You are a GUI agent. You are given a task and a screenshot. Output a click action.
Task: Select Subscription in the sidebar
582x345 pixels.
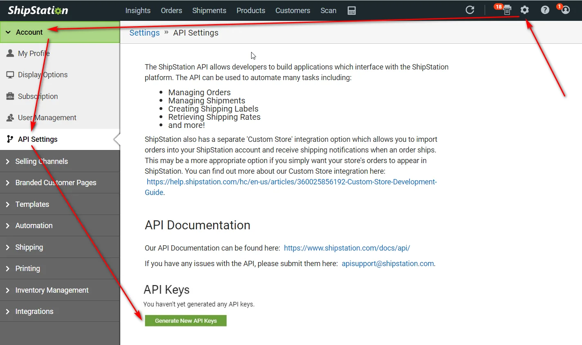point(60,96)
